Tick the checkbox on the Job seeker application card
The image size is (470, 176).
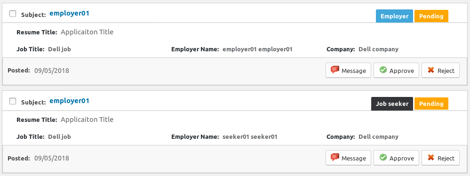click(13, 101)
